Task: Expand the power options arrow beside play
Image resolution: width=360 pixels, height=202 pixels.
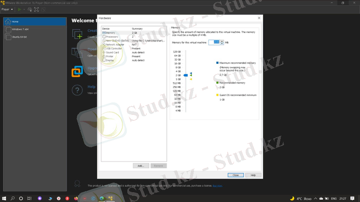Action: (24, 9)
